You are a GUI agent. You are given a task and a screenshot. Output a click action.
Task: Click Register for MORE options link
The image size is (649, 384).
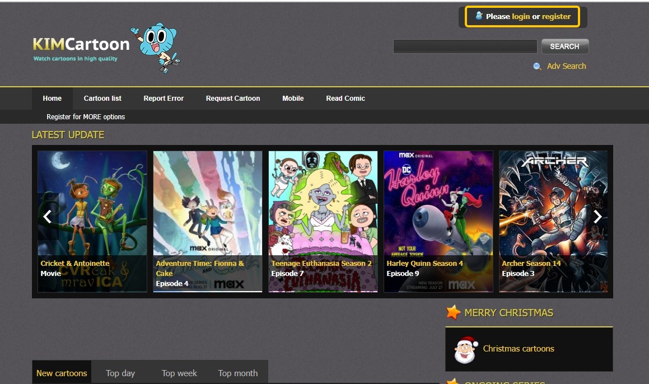pyautogui.click(x=86, y=116)
